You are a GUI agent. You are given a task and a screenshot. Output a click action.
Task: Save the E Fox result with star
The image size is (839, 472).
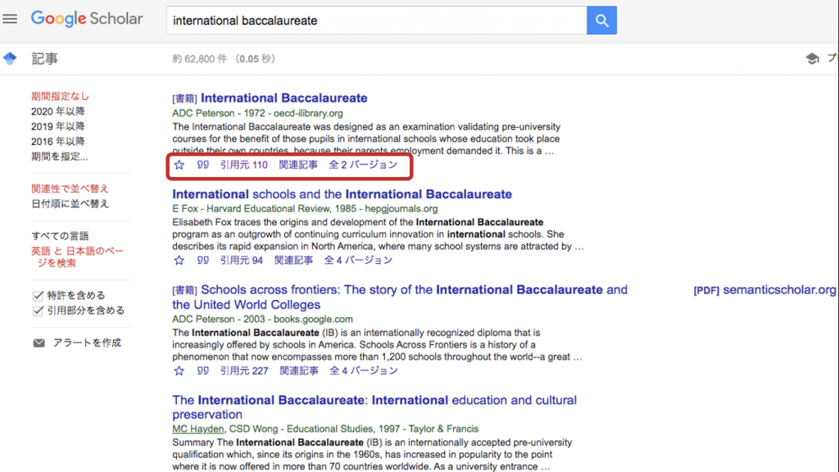(179, 261)
